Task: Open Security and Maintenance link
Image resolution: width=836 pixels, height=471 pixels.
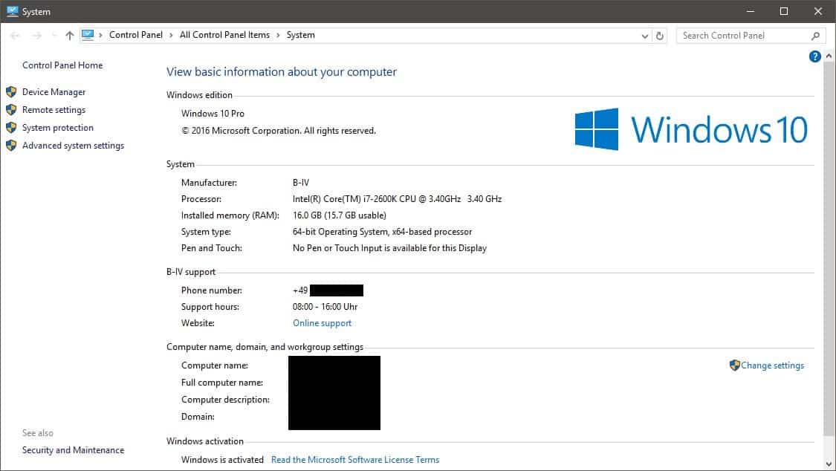Action: [73, 450]
